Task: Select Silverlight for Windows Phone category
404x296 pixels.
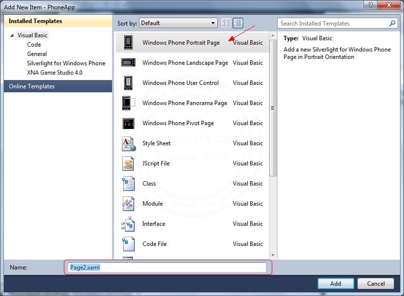Action: pyautogui.click(x=66, y=63)
